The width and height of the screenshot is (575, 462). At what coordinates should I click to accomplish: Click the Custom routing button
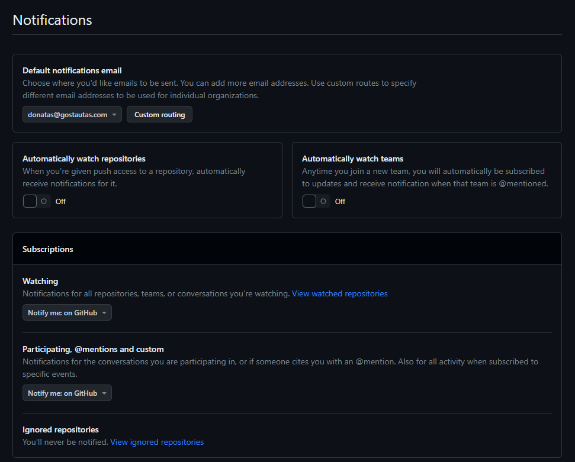(159, 114)
